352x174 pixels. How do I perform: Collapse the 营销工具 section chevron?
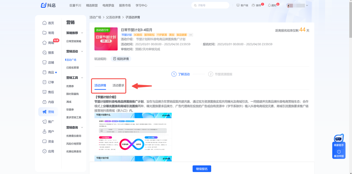[82, 78]
